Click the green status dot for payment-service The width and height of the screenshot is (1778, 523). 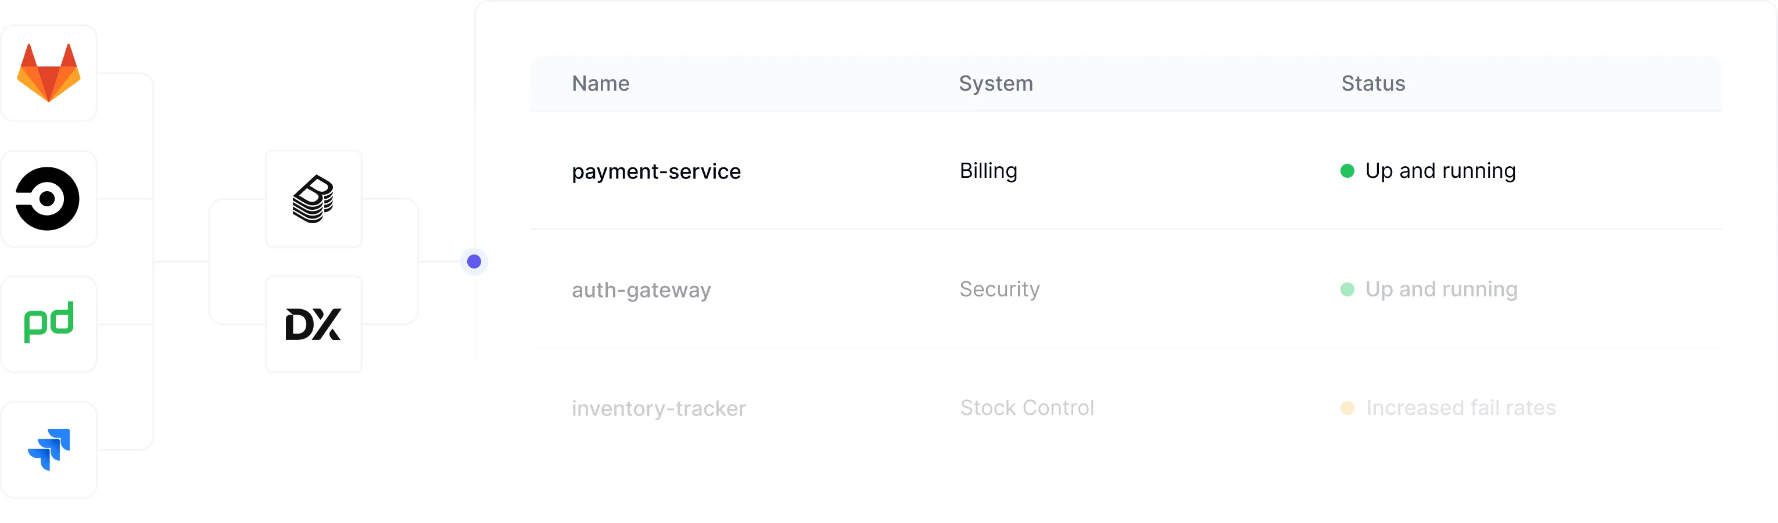click(x=1347, y=170)
